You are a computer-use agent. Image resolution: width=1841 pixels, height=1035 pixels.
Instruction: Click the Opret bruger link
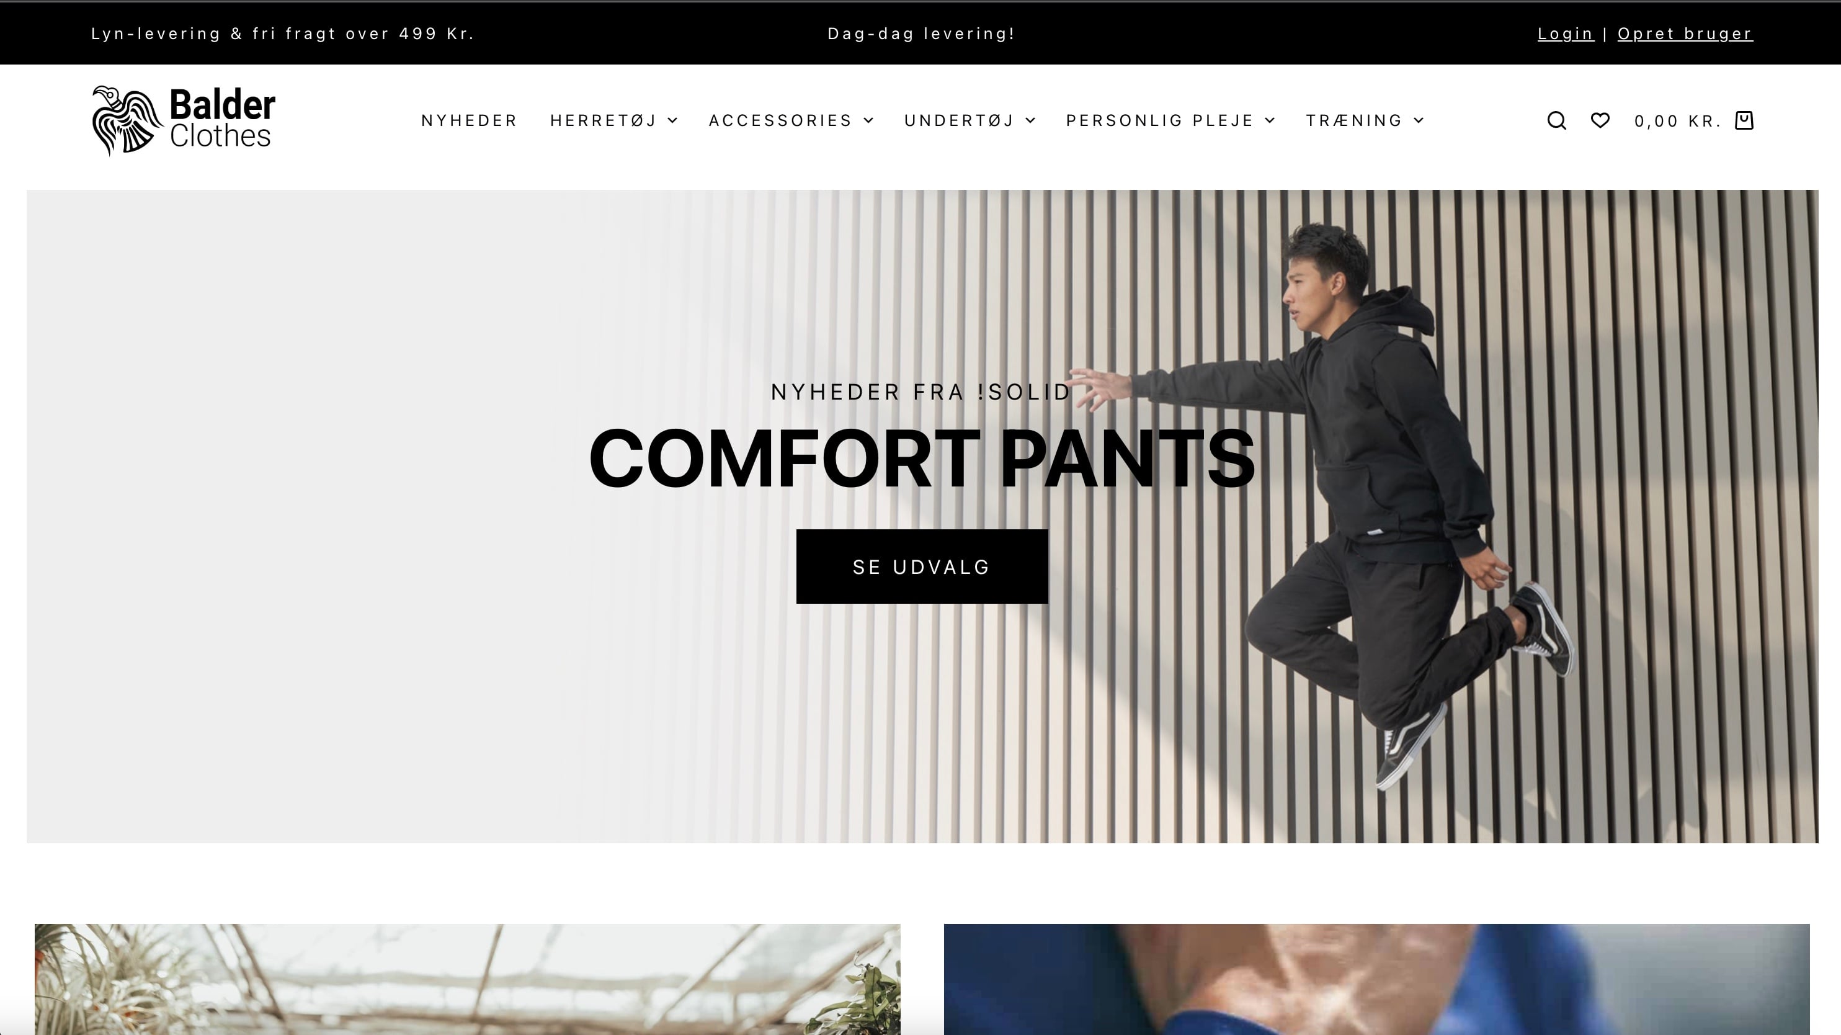1685,34
